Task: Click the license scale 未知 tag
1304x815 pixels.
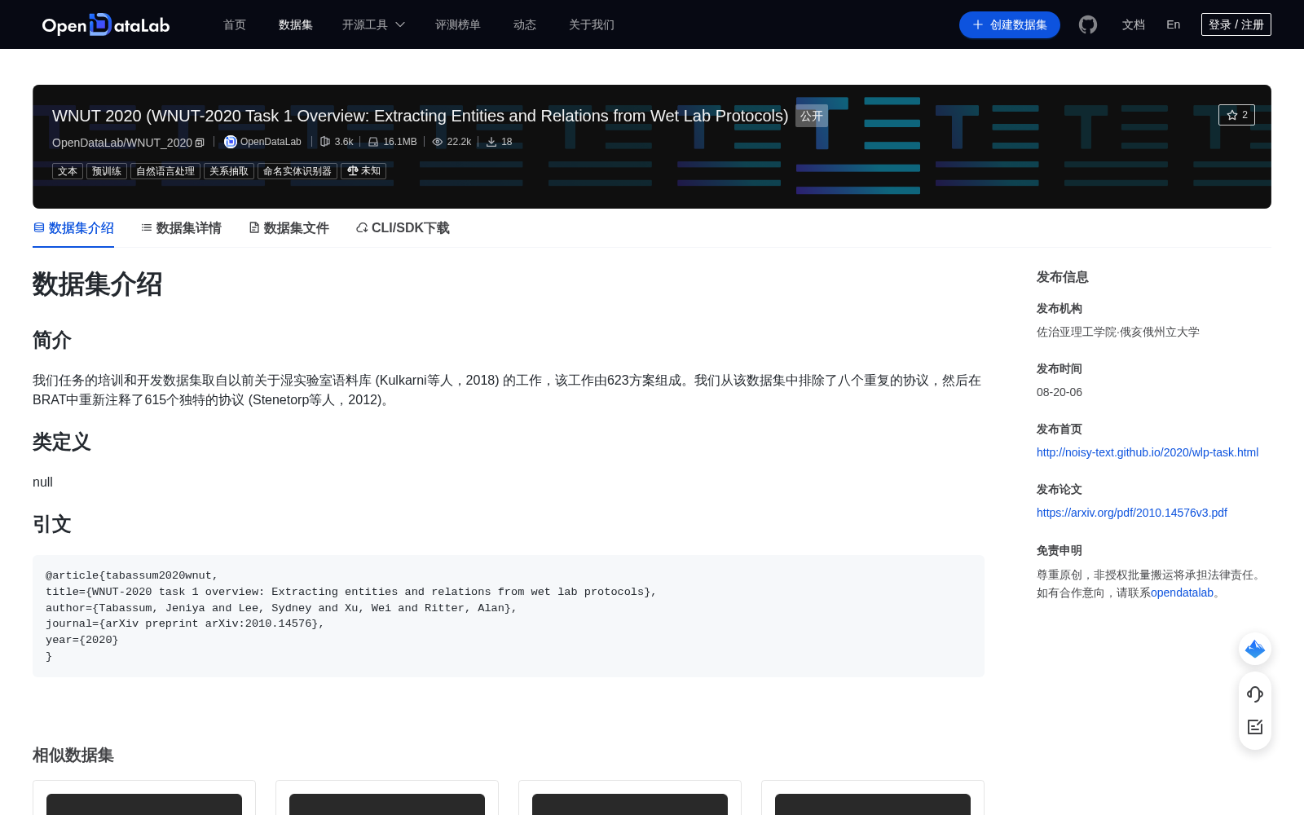Action: tap(363, 171)
